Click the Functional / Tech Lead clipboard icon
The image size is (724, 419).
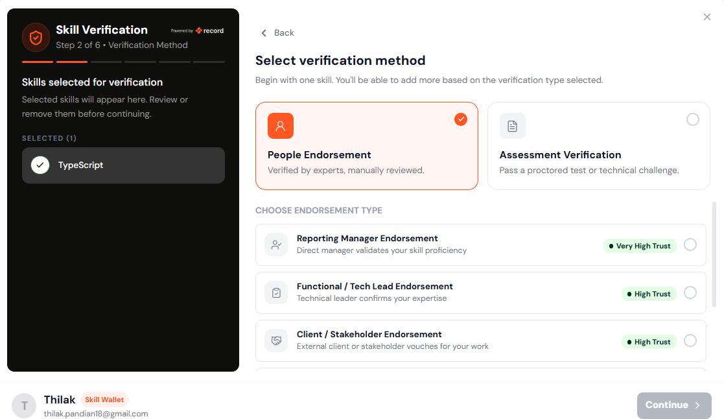(276, 293)
